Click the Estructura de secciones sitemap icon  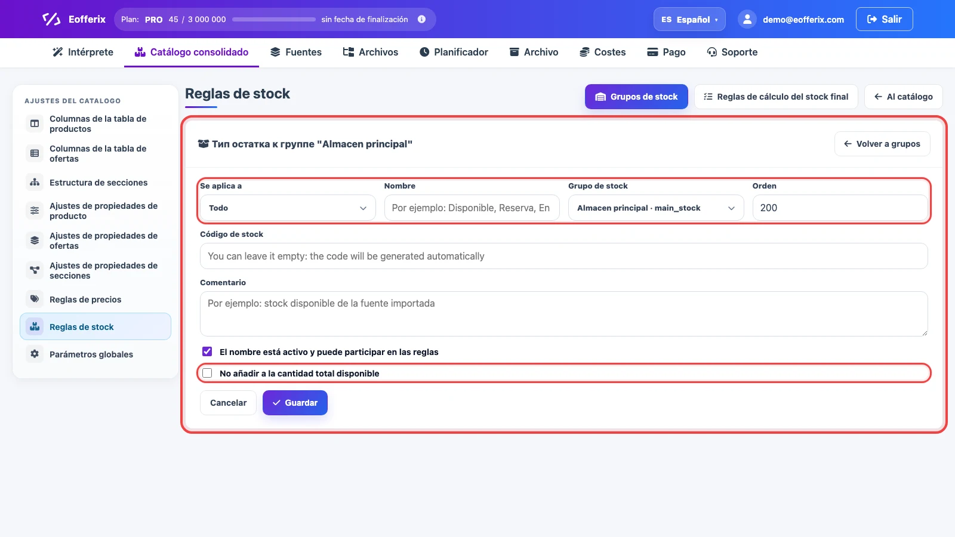pos(35,182)
